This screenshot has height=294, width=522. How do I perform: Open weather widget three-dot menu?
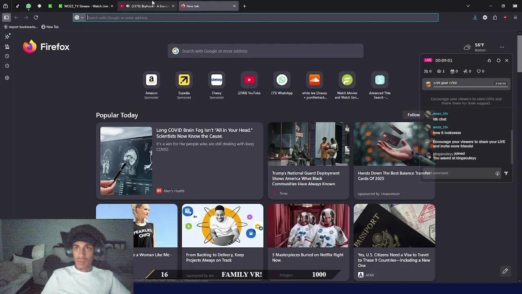point(502,47)
